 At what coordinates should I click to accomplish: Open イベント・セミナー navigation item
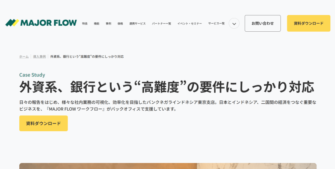(x=189, y=24)
